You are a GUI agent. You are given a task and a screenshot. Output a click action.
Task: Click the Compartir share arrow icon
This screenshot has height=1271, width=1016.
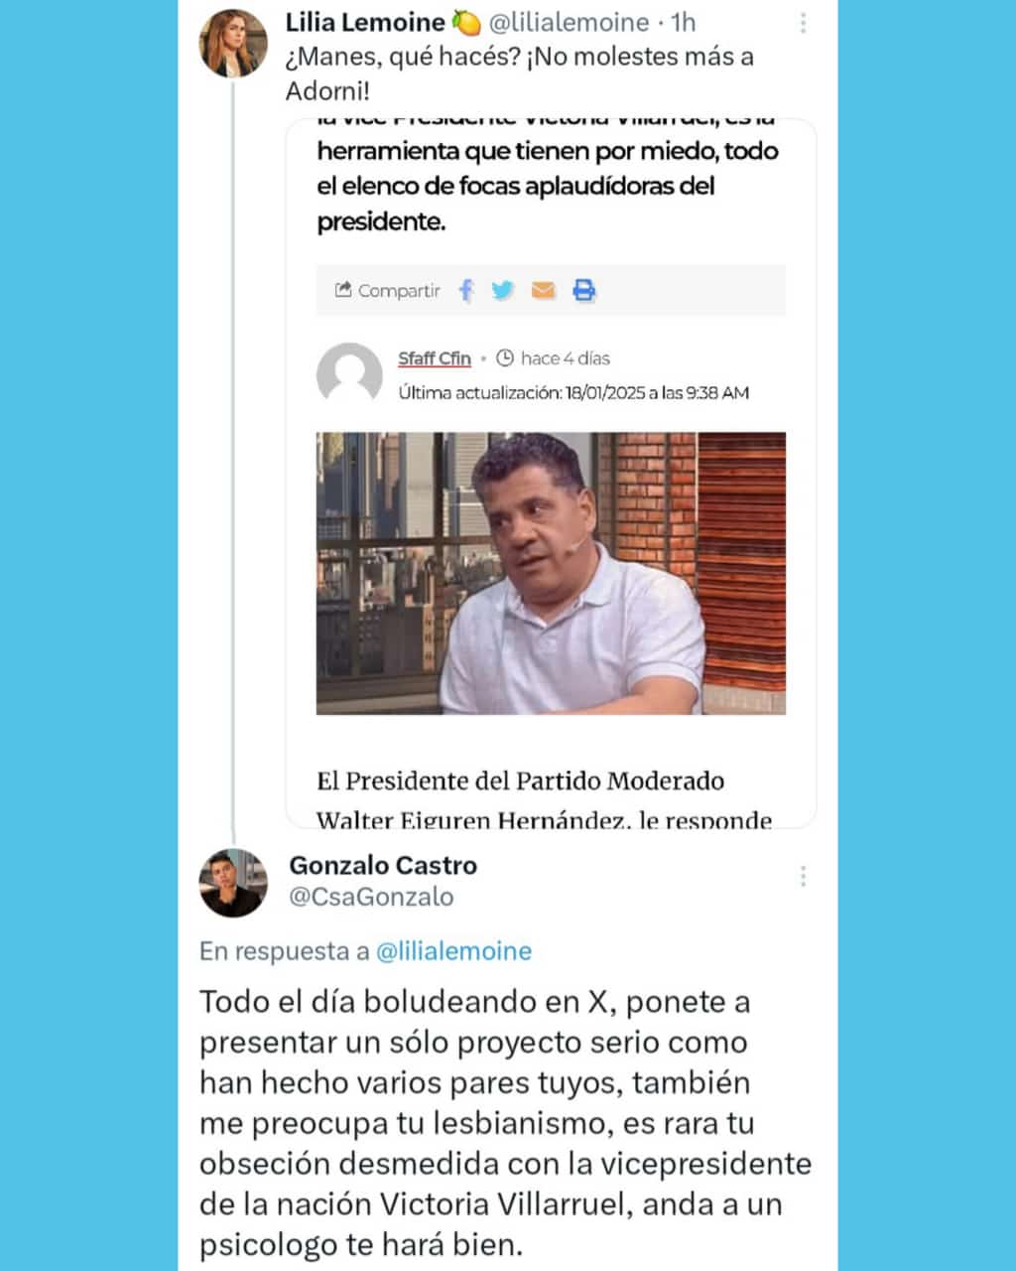[x=343, y=290]
